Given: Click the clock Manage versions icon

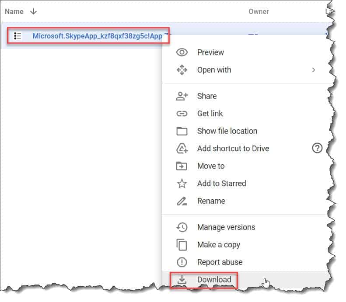Looking at the screenshot, I should click(182, 227).
